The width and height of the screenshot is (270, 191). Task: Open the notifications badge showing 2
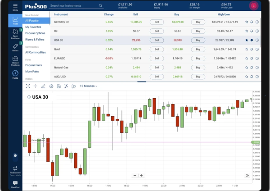tap(253, 6)
